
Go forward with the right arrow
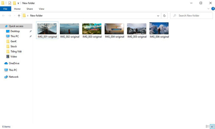9,16
